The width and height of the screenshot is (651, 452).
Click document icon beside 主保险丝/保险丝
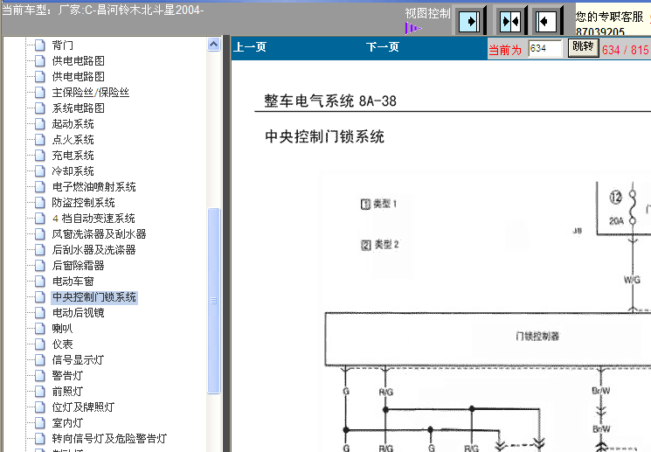pos(40,92)
